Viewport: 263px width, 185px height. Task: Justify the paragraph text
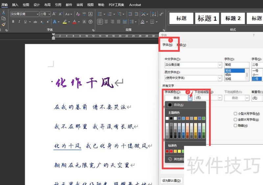point(119,22)
